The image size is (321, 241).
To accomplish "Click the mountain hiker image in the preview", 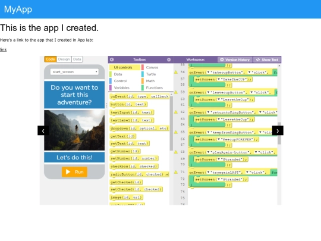I will pos(74,130).
